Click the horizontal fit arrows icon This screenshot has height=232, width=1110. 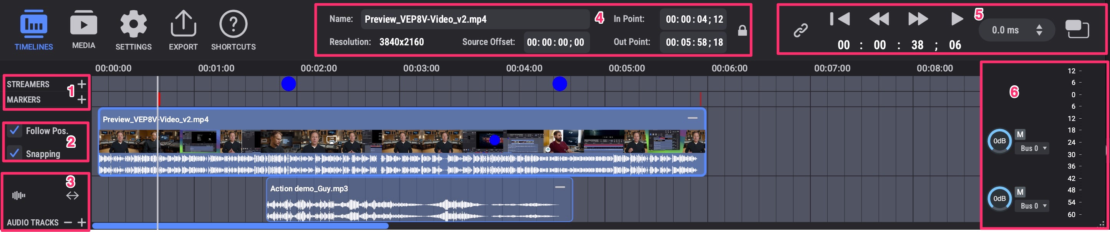tap(72, 196)
